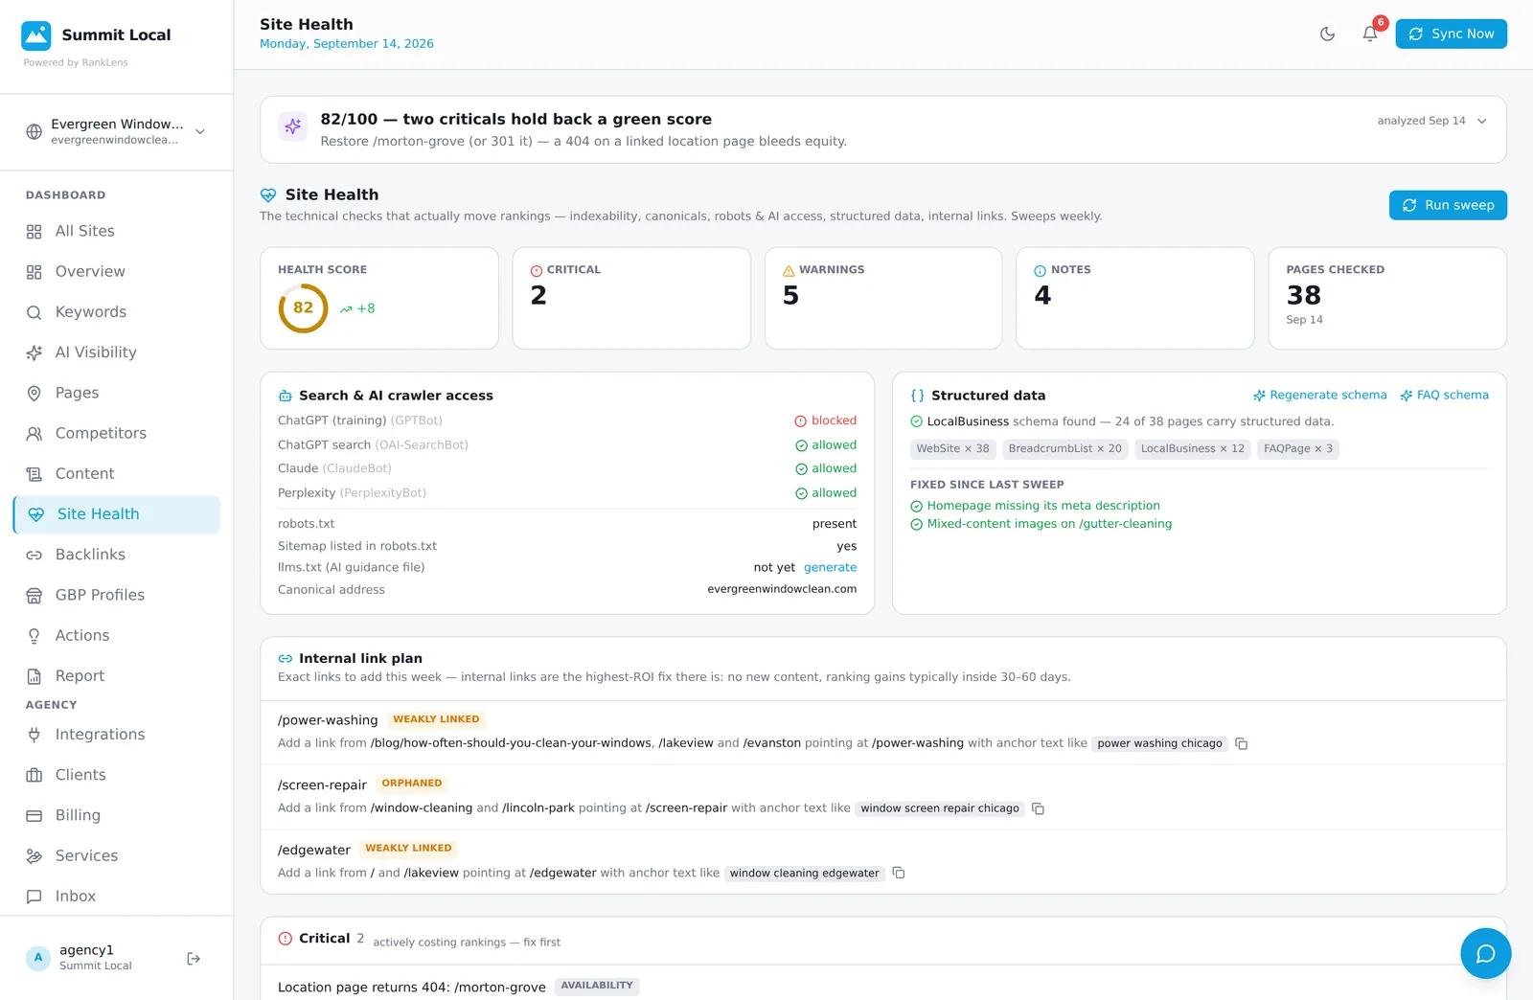
Task: Click the Clients briefcase icon
Action: [34, 775]
